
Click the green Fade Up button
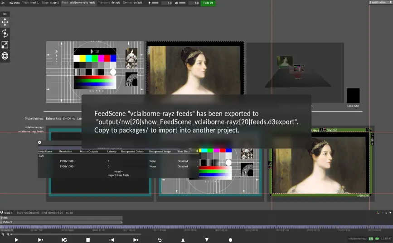[x=208, y=3]
